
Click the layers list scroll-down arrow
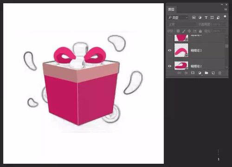tap(226, 68)
